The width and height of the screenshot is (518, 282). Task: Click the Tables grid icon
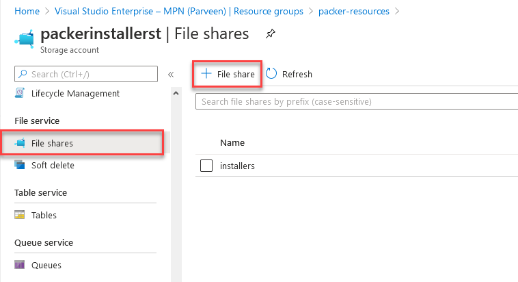click(x=20, y=215)
